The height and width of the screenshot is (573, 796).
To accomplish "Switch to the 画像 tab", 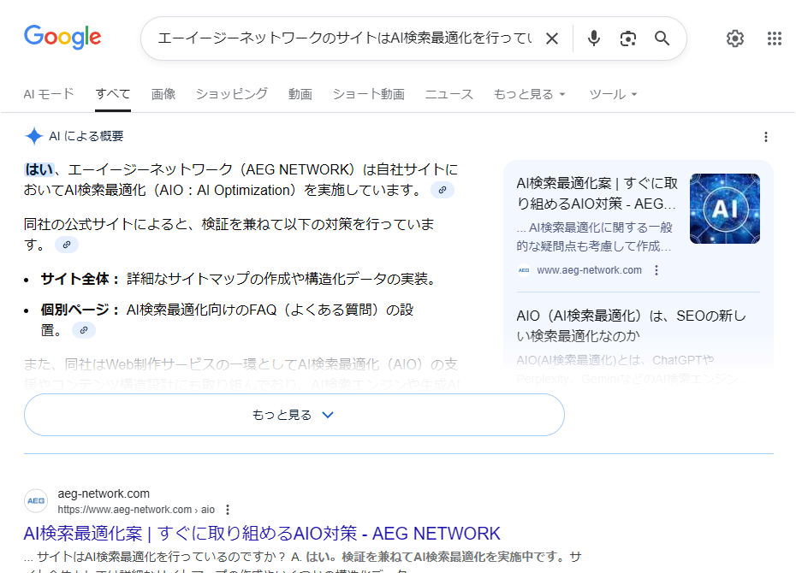I will (x=163, y=94).
